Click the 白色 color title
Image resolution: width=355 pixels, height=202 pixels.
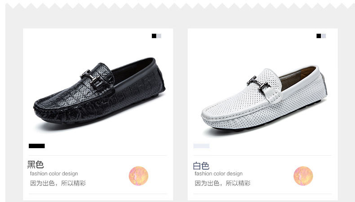click(201, 166)
